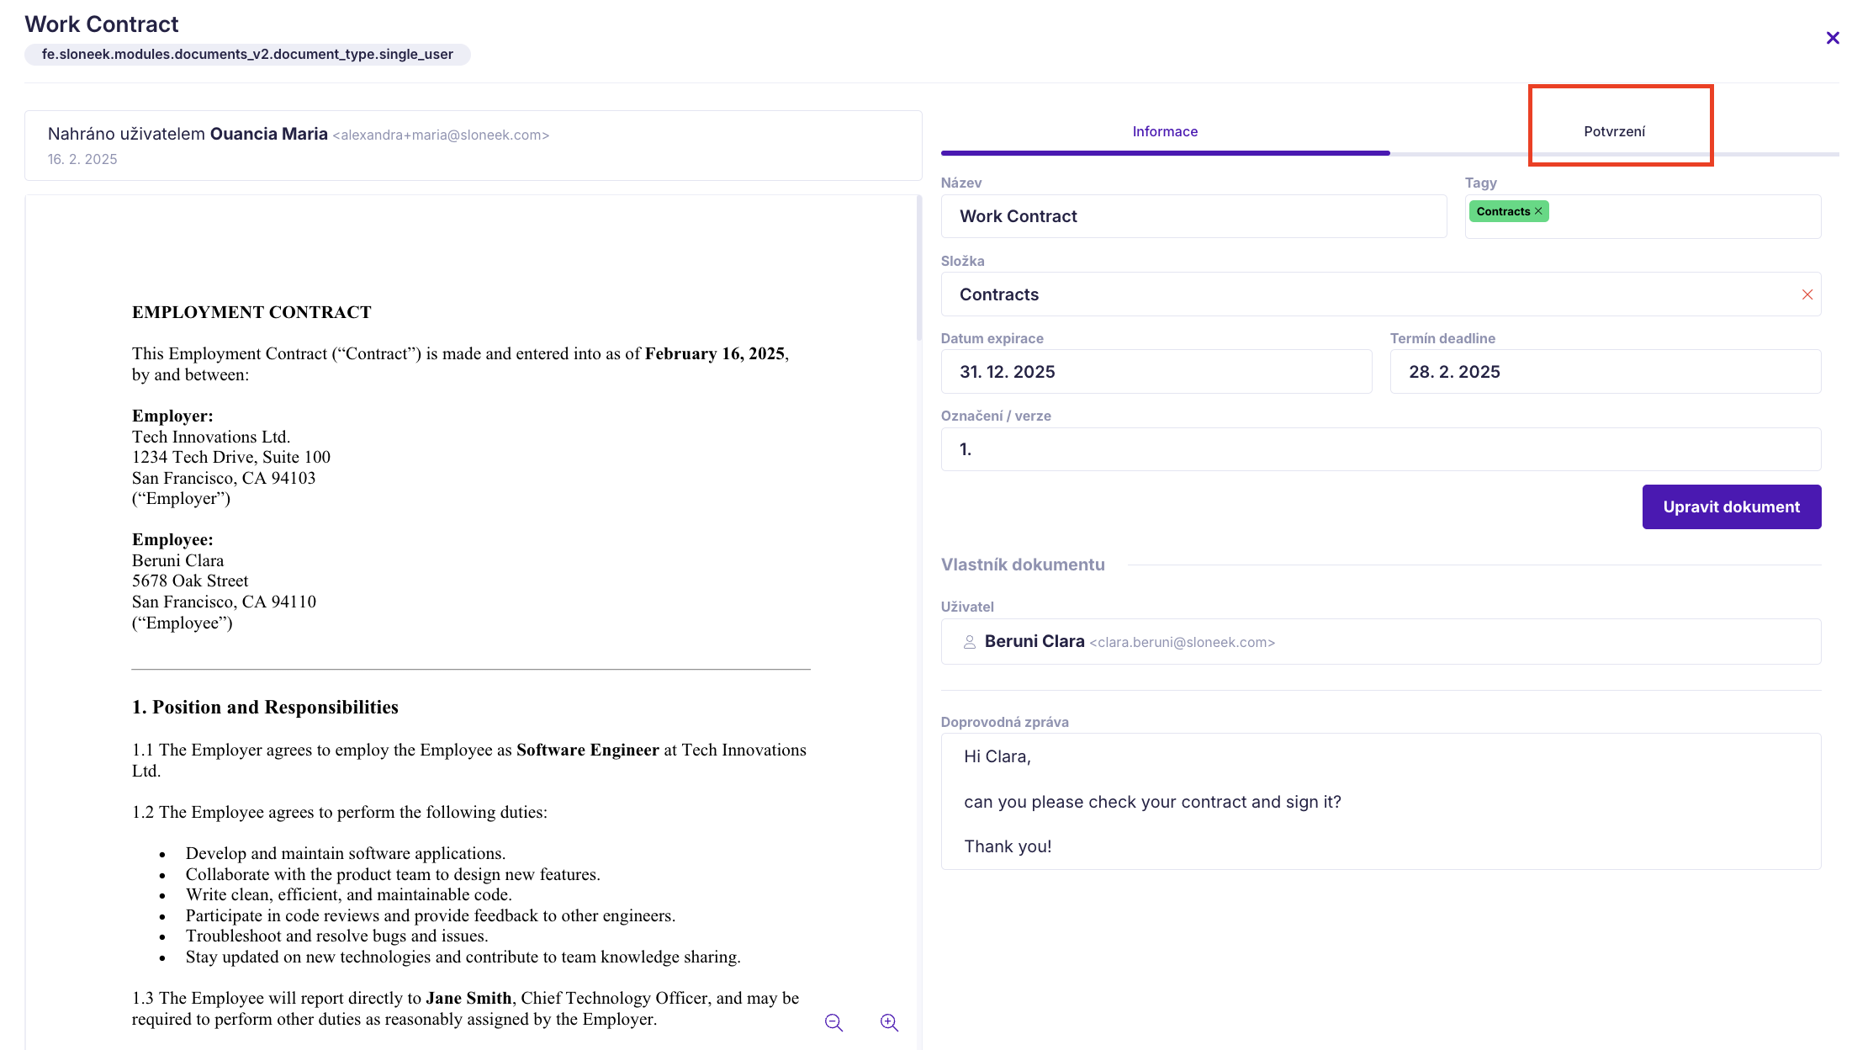Viewport: 1852px width, 1050px height.
Task: Change Termín deadline 28. 2. 2025
Action: pos(1605,372)
